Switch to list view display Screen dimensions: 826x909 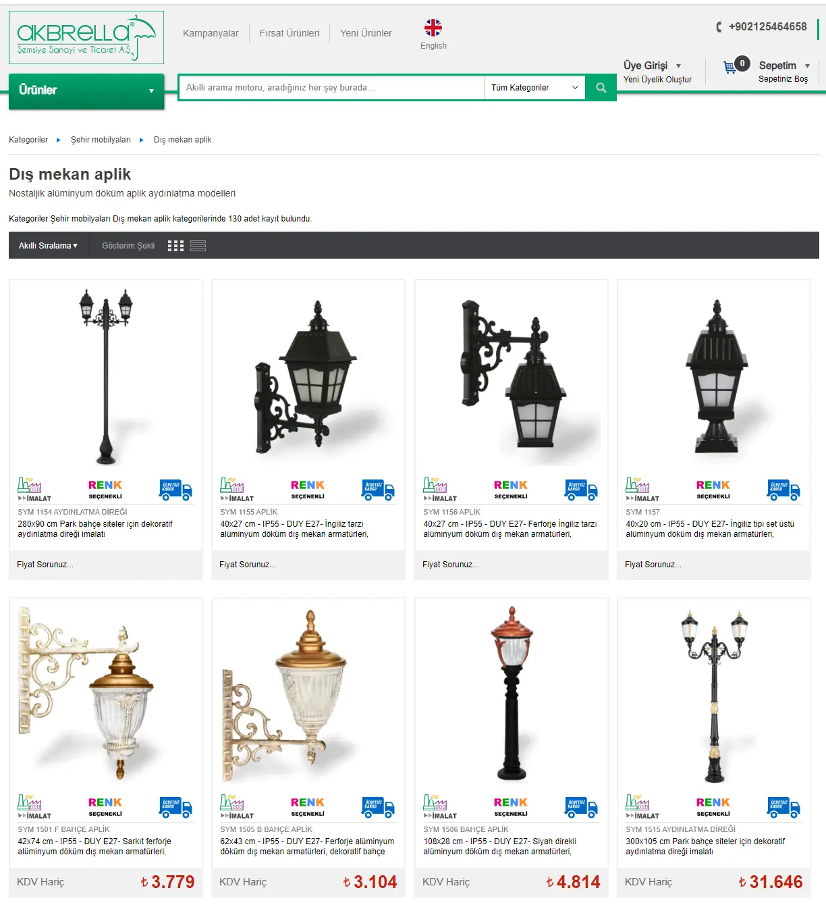point(198,246)
